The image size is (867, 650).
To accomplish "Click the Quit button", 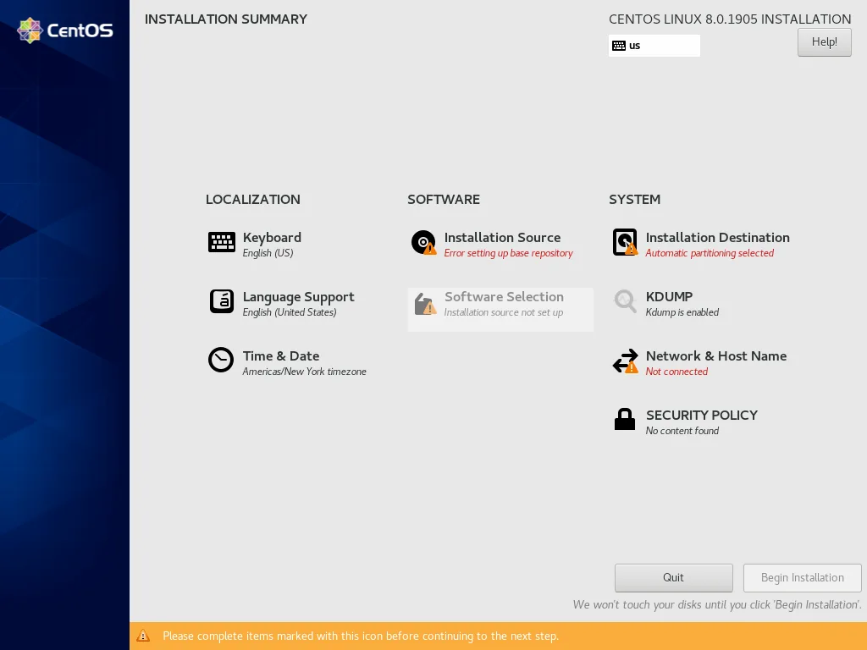I will click(x=673, y=577).
